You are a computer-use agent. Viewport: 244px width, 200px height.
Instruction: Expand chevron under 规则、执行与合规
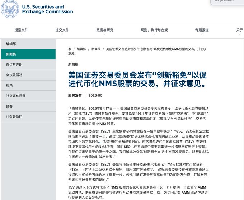154,34
